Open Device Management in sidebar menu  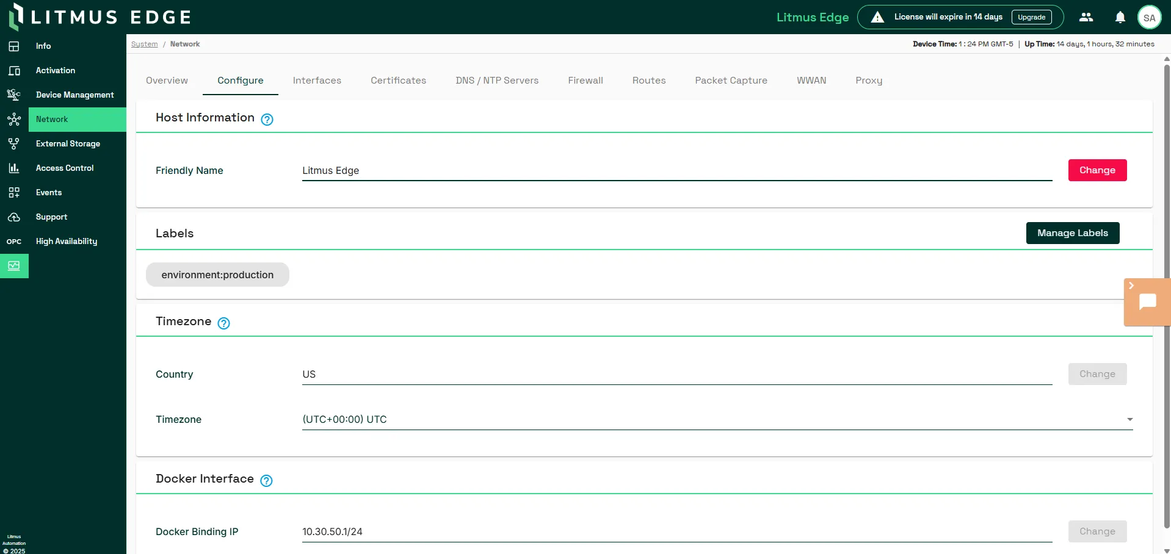[75, 95]
